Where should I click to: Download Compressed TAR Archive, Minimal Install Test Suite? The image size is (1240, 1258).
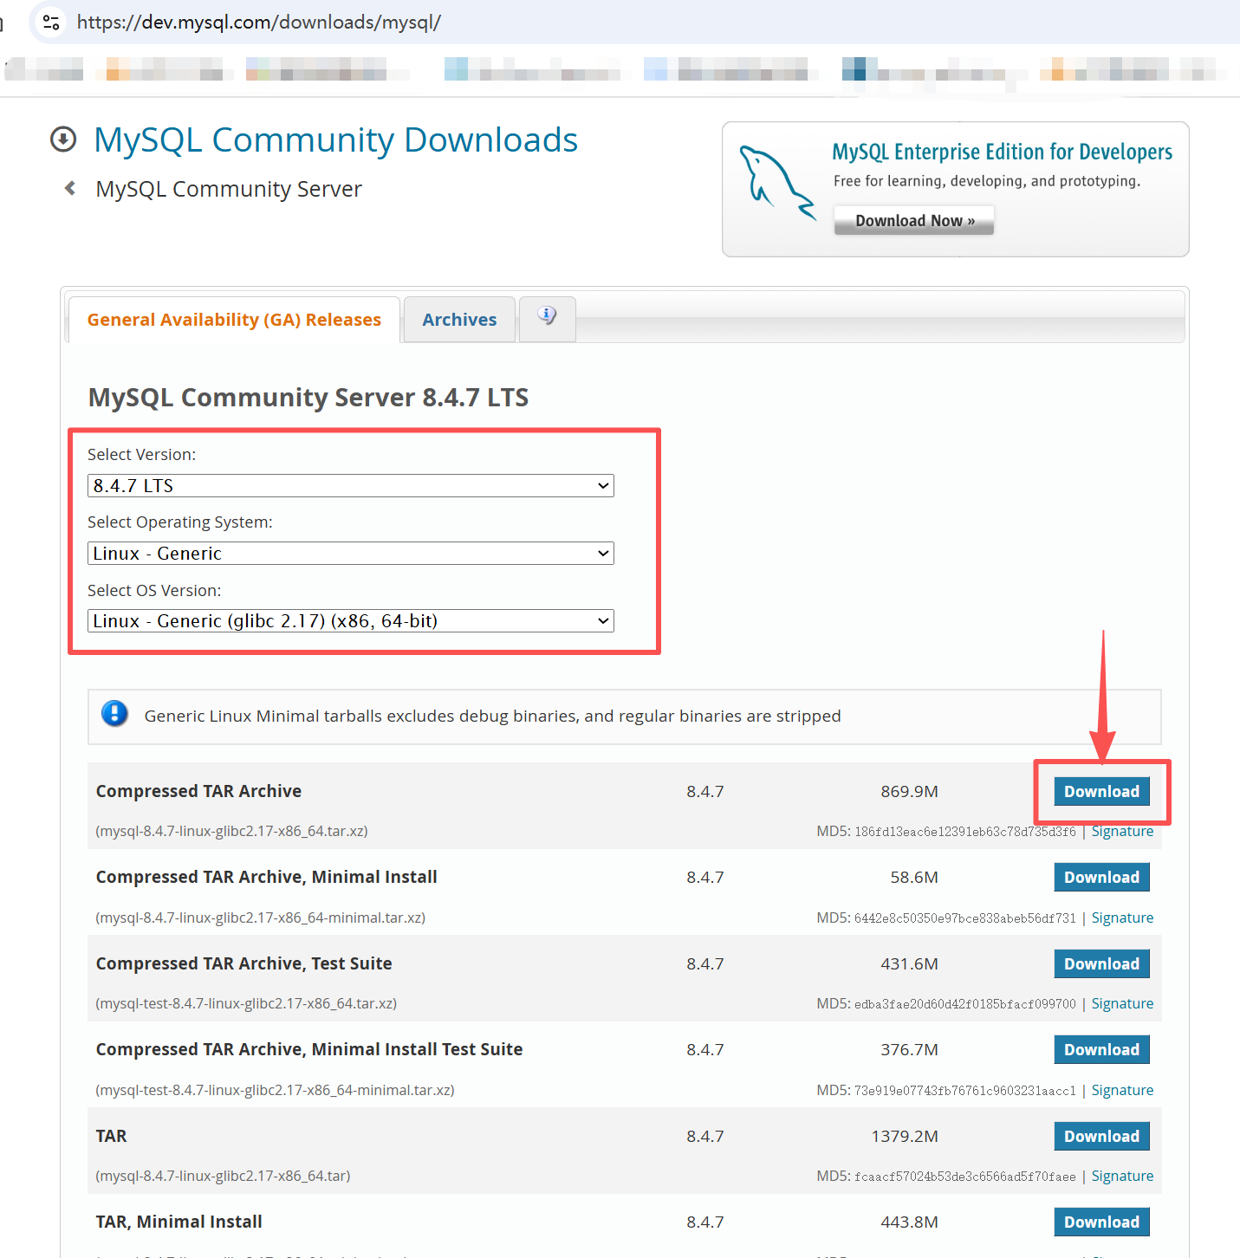click(x=1101, y=1049)
